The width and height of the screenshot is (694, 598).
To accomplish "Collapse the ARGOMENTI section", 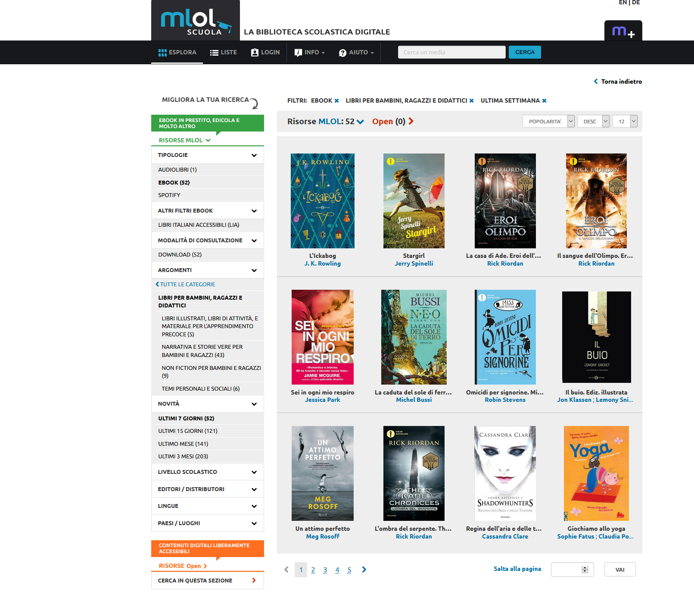I will coord(208,270).
